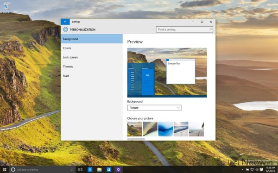Click the Settings gear taskbar icon
This screenshot has width=278, height=173.
[118, 170]
